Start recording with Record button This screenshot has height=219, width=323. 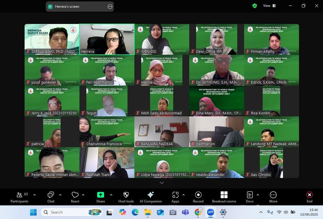[x=198, y=197]
